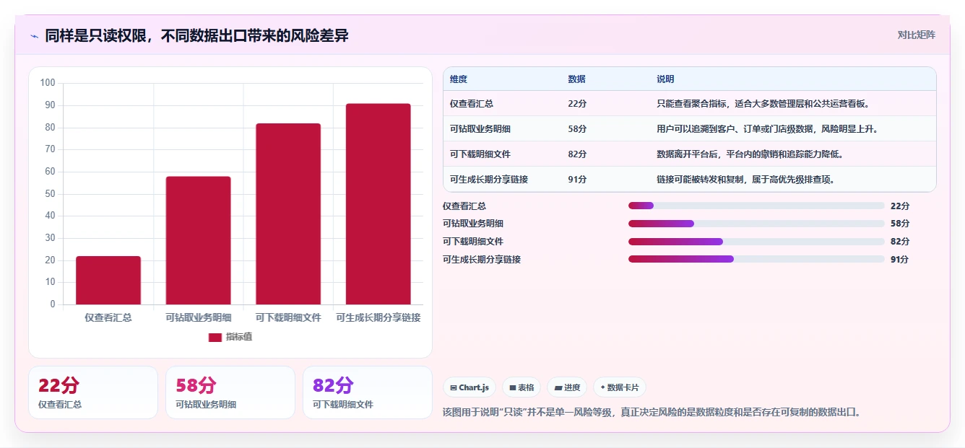Image resolution: width=965 pixels, height=448 pixels.
Task: Click x-axis label 仅查看汇总
Action: coord(108,317)
